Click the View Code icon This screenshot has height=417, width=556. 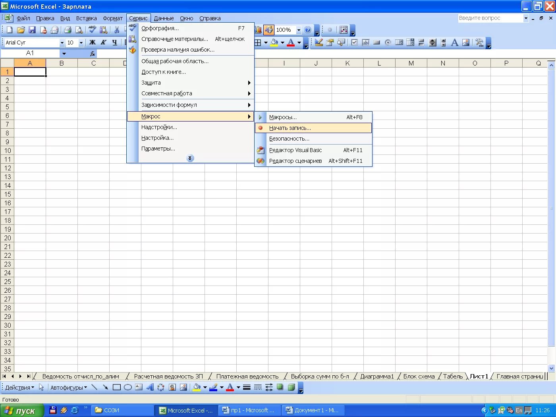(x=341, y=42)
